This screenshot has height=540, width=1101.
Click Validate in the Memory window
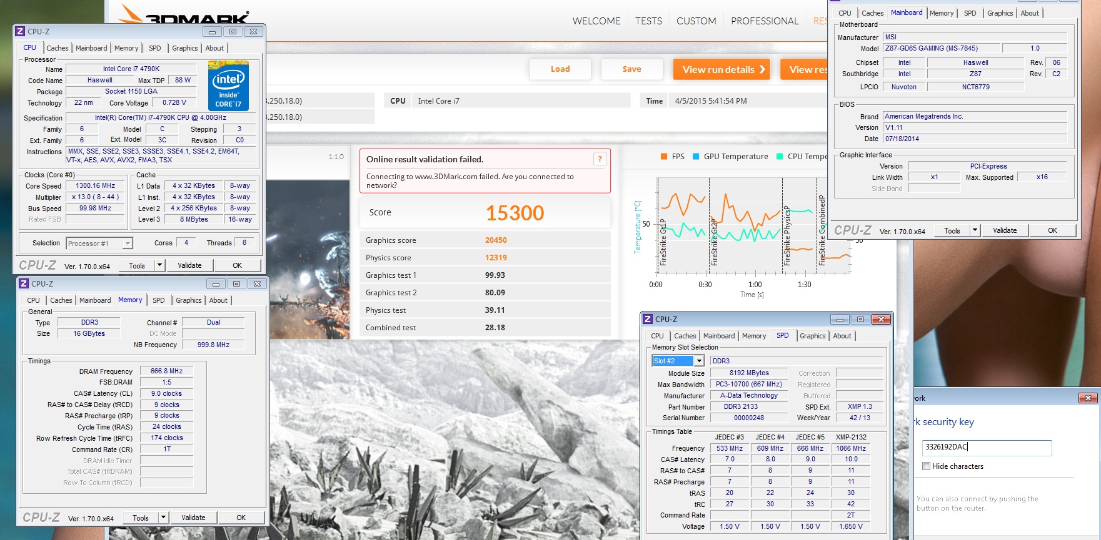[x=193, y=518]
